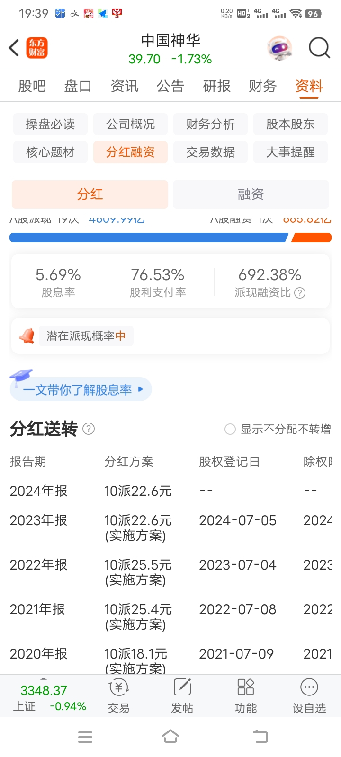Viewport: 341px width, 757px height.
Task: Tap the 39.70 stock price
Action: (x=144, y=59)
